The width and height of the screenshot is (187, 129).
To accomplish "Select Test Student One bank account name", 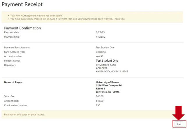I will pyautogui.click(x=105, y=47).
